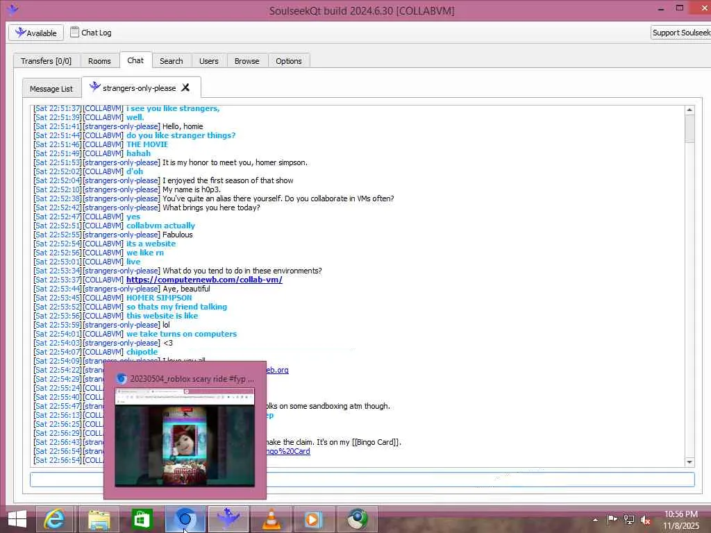Screen dimensions: 711x533
Task: Click message 'Aye, beautiful'
Action: click(186, 289)
